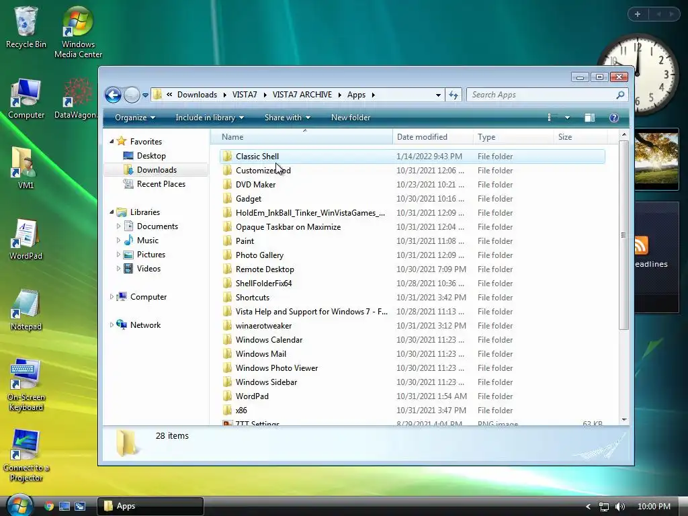This screenshot has height=516, width=688.
Task: Select Downloads in the breadcrumb path
Action: click(197, 95)
